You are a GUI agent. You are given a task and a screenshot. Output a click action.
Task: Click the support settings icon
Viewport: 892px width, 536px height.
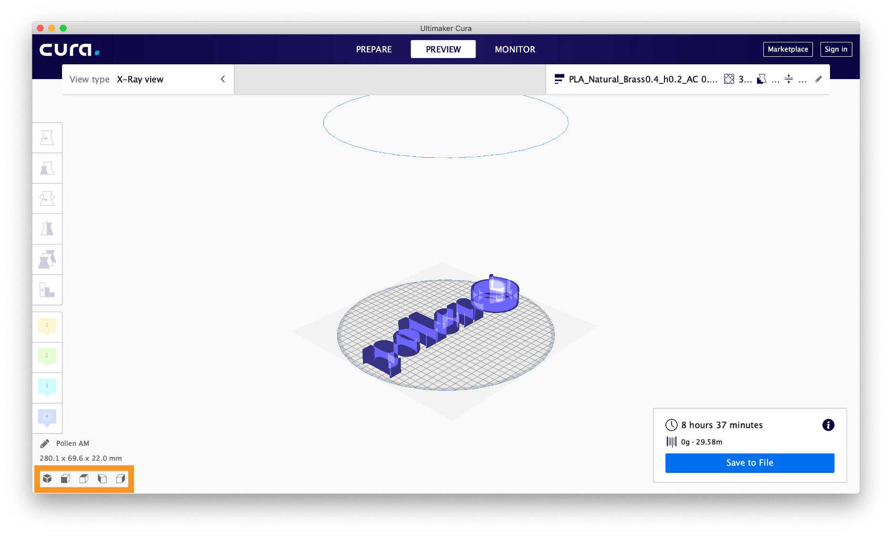(762, 79)
